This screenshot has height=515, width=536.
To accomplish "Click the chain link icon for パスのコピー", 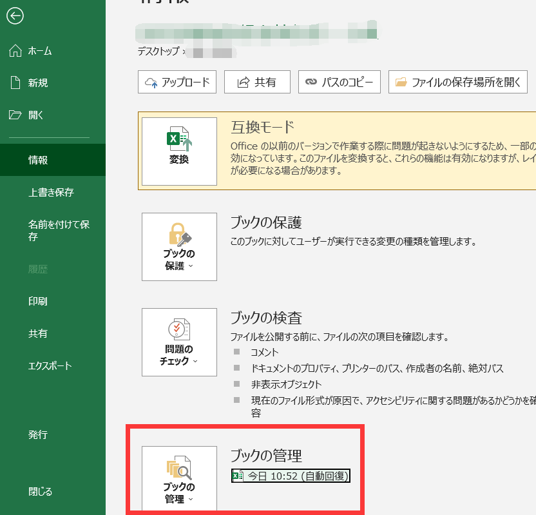I will 311,83.
